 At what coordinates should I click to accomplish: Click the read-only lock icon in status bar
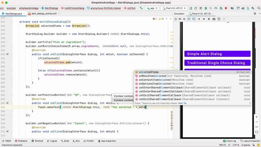coord(254,145)
